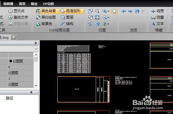Switch to the 高级 ribbon tab
Image resolution: width=173 pixels, height=114 pixels.
click(x=22, y=4)
